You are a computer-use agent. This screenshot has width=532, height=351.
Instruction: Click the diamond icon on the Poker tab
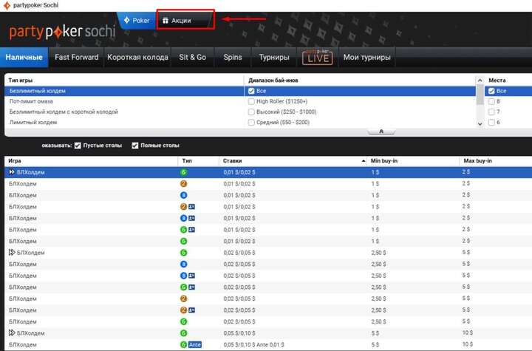pos(127,20)
